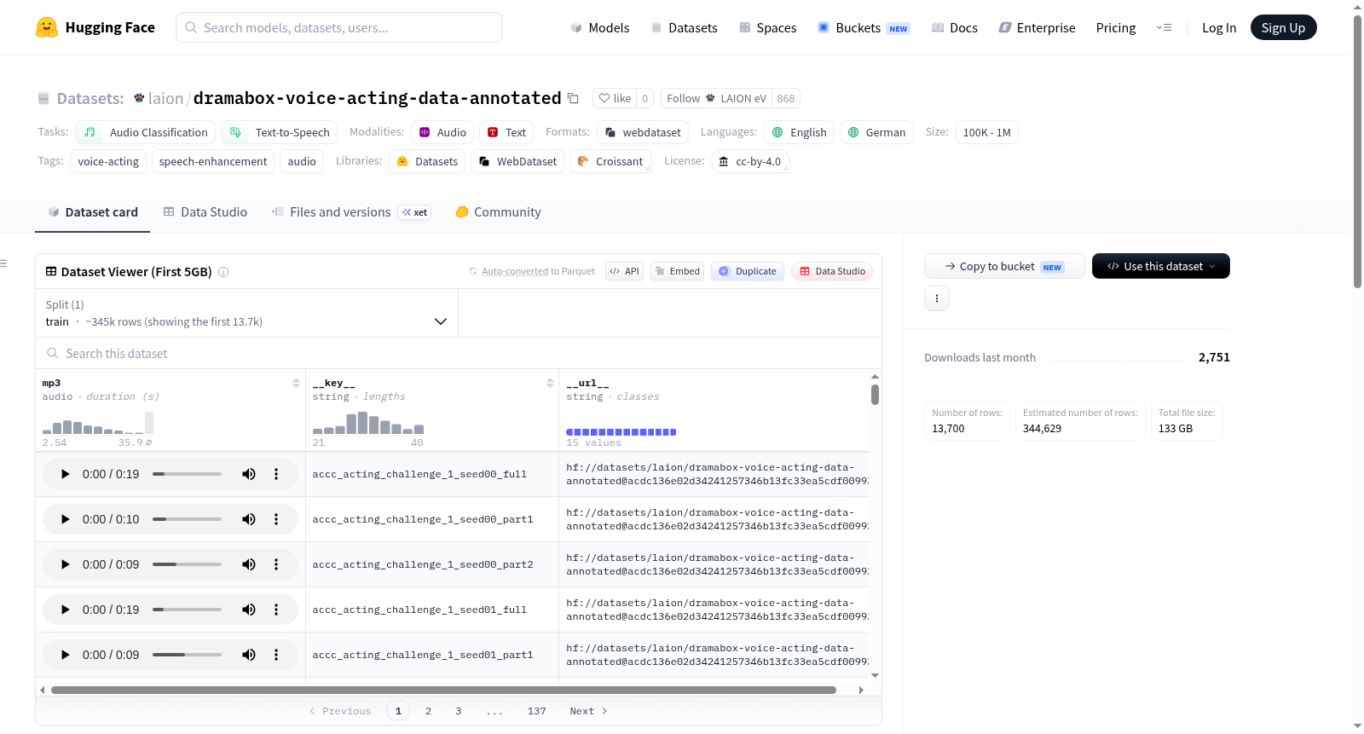1364x734 pixels.
Task: Open Buckets from the navigation
Action: tap(864, 27)
